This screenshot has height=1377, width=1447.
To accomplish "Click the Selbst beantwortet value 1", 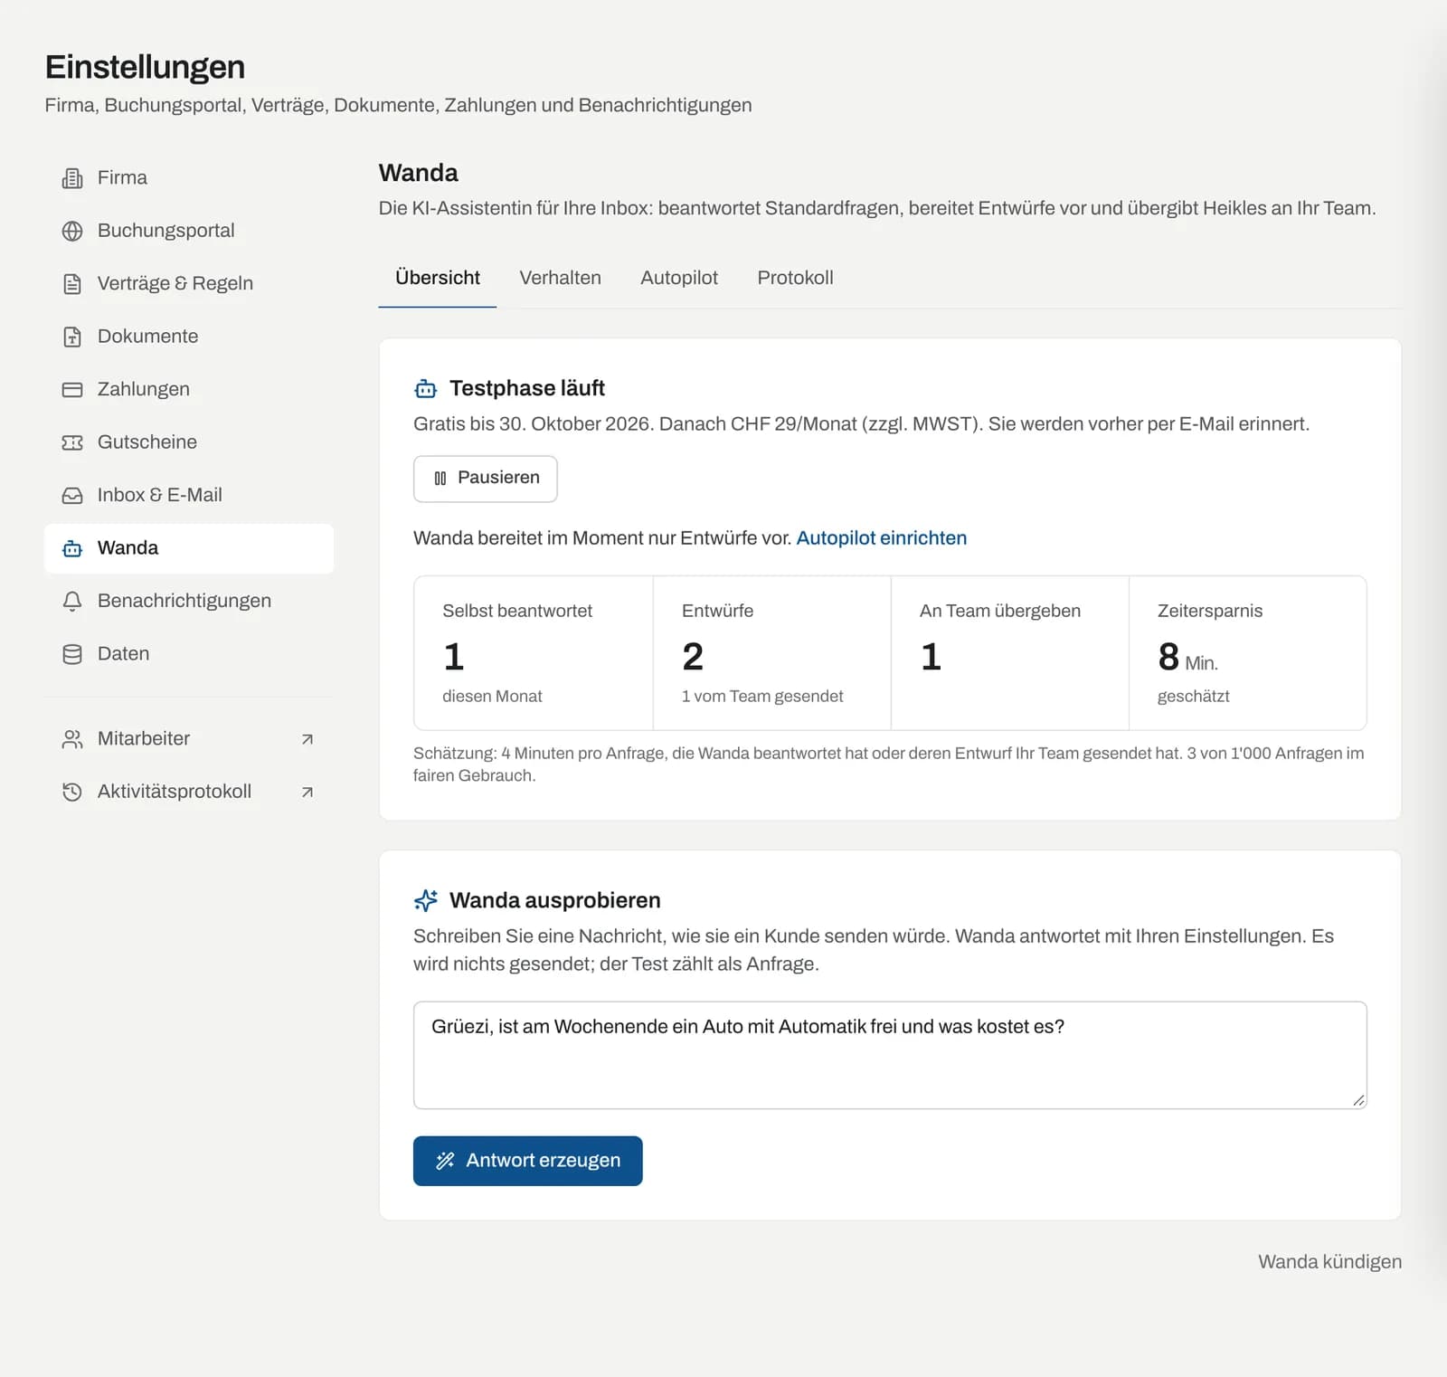I will [454, 657].
